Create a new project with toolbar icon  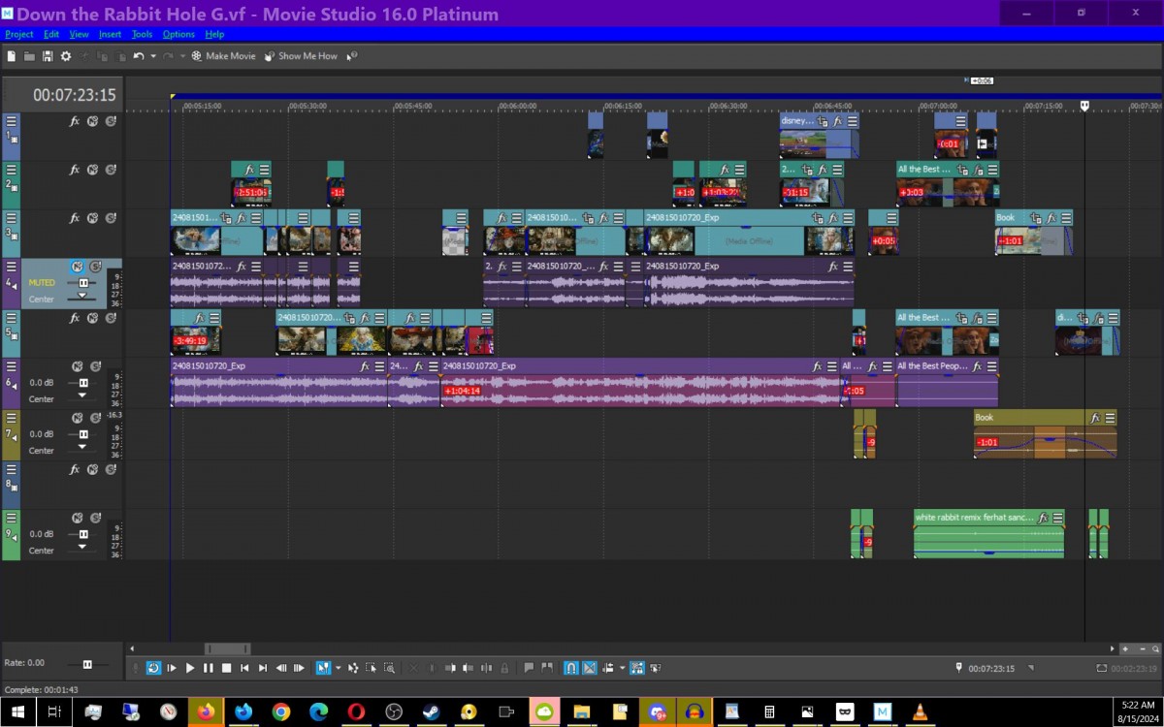pos(12,56)
